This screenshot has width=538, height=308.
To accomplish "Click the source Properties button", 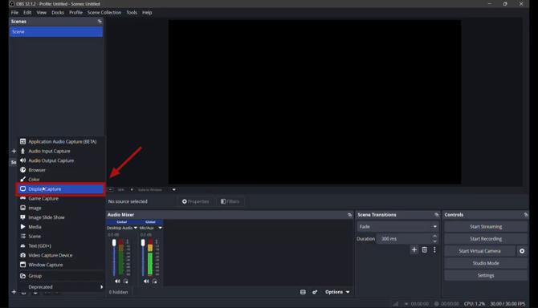I will tap(196, 201).
